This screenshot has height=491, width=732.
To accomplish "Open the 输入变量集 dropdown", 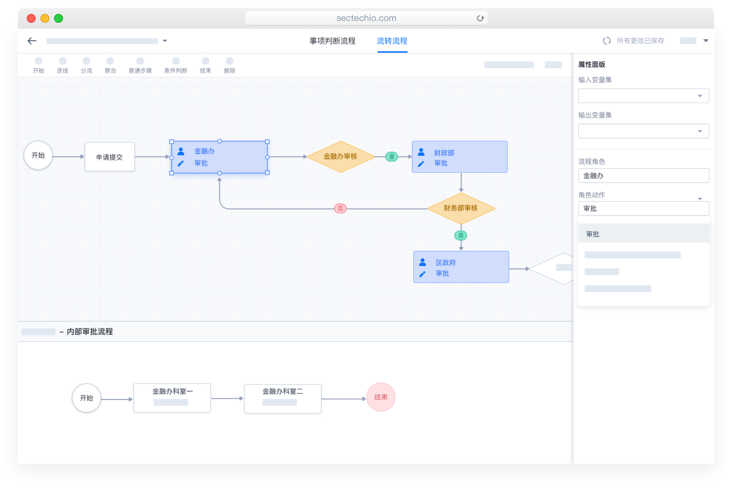I will (643, 96).
